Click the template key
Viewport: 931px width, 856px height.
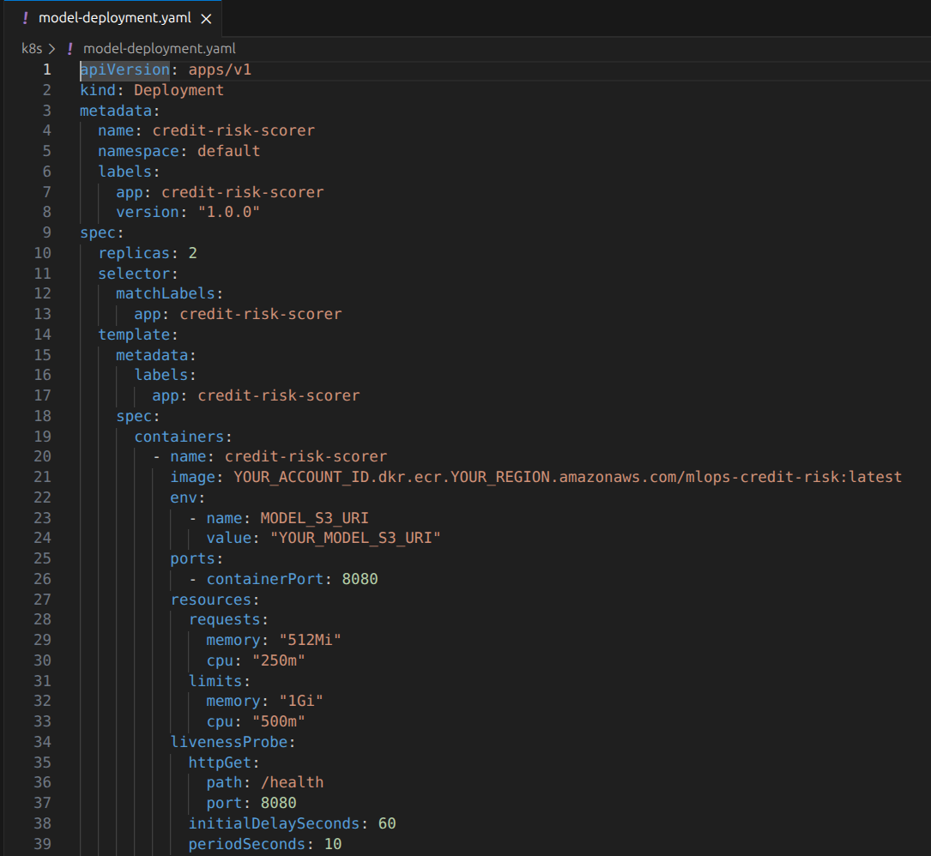(x=134, y=335)
